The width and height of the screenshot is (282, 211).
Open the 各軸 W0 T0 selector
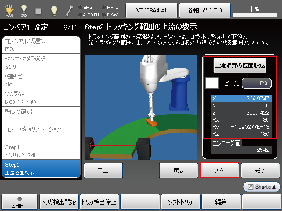pyautogui.click(x=205, y=10)
